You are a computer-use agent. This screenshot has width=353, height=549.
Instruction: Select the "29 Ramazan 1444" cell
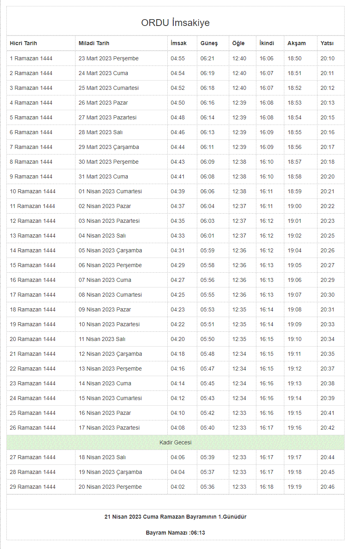pyautogui.click(x=33, y=487)
